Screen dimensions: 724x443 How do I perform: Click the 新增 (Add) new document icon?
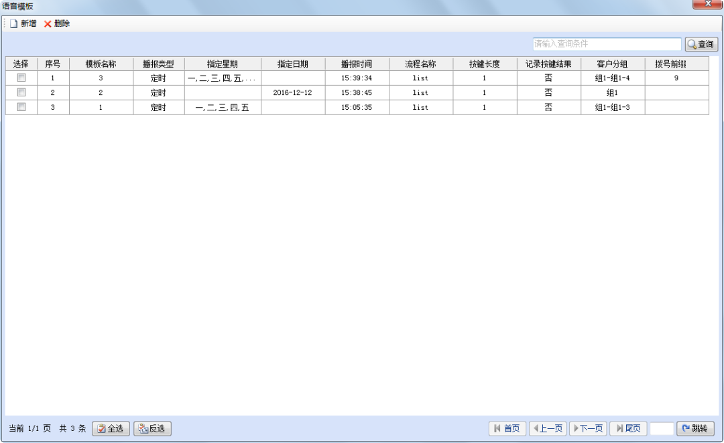pyautogui.click(x=13, y=24)
